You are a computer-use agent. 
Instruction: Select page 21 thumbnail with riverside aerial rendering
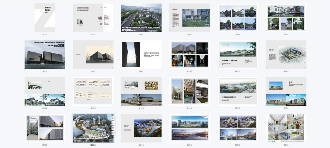coord(141,128)
